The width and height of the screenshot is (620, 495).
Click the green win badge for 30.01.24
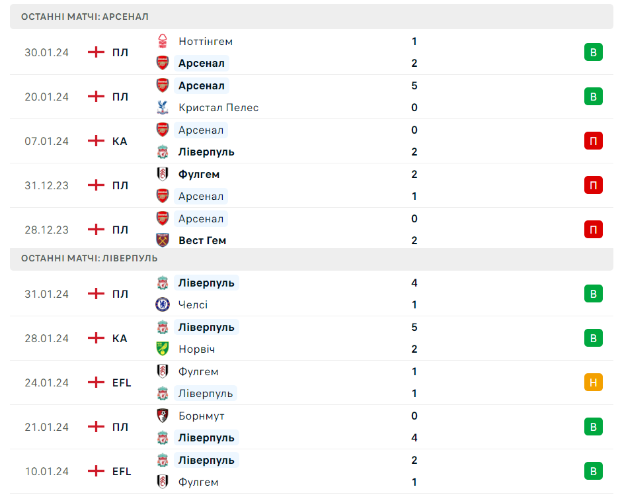coord(593,52)
